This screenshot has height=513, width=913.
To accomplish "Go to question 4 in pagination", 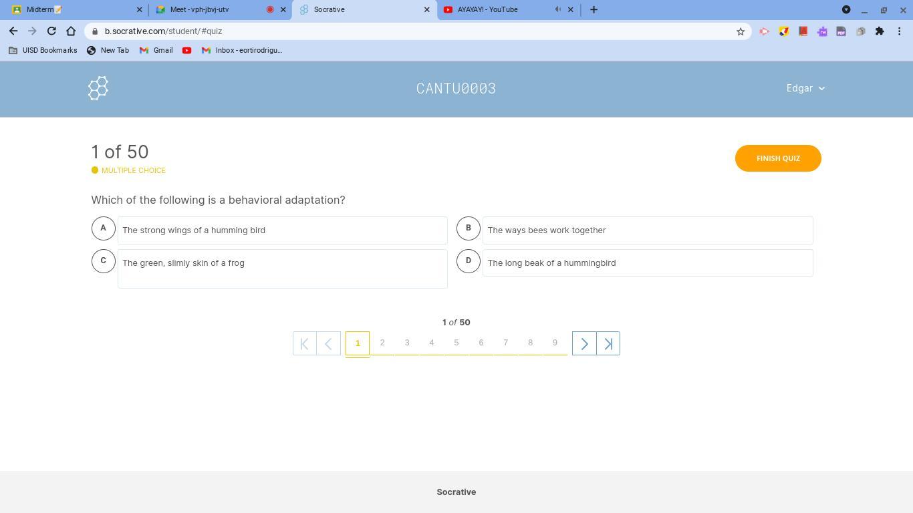I will pos(432,343).
